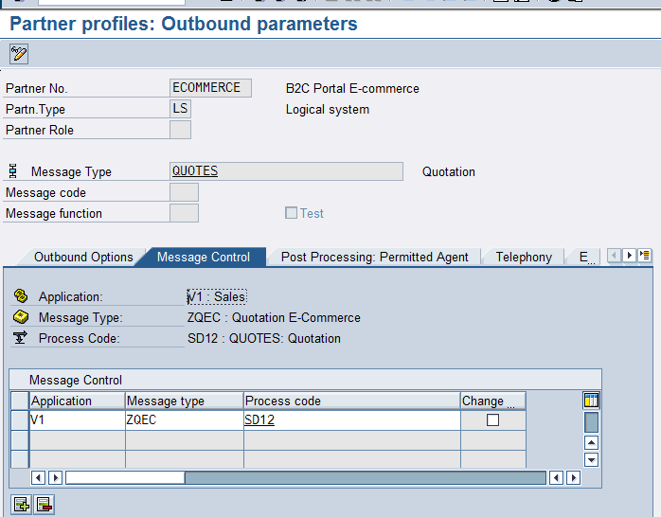Click the display/change pencil toolbar icon
Viewport: 661px width, 517px height.
(19, 54)
